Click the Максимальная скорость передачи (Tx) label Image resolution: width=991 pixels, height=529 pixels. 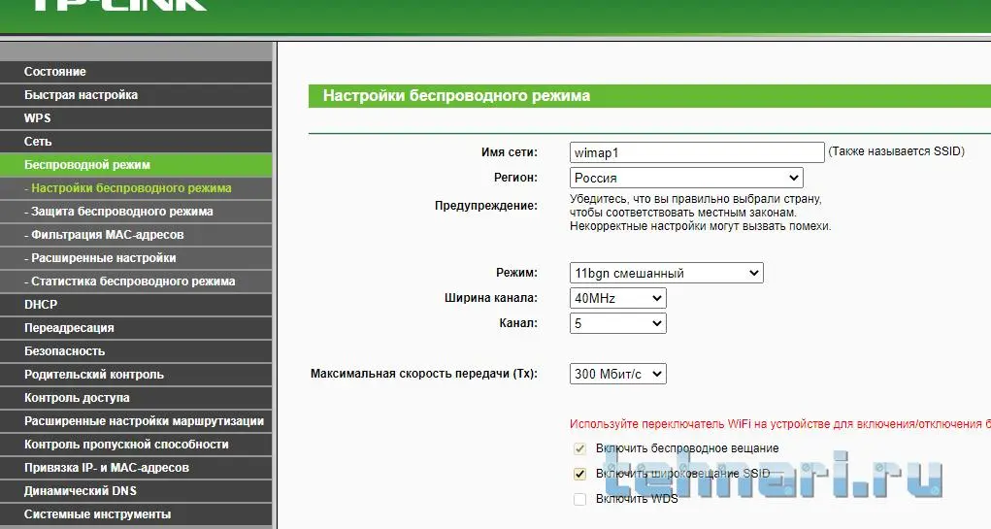coord(424,374)
